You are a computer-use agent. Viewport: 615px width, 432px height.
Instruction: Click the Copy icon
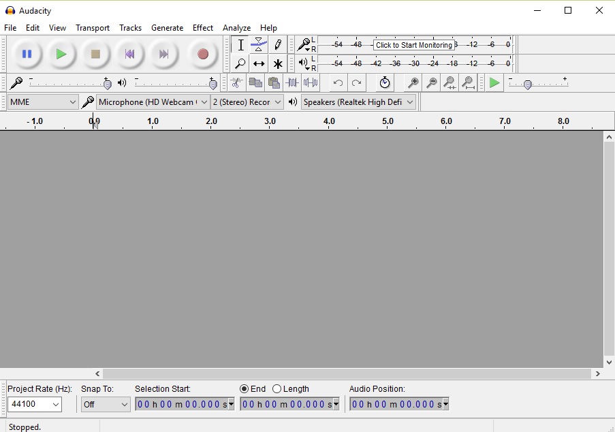(x=255, y=83)
